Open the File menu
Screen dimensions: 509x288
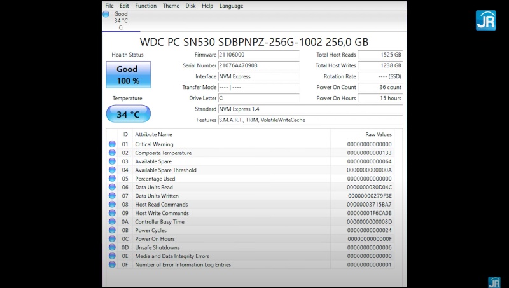tap(109, 6)
